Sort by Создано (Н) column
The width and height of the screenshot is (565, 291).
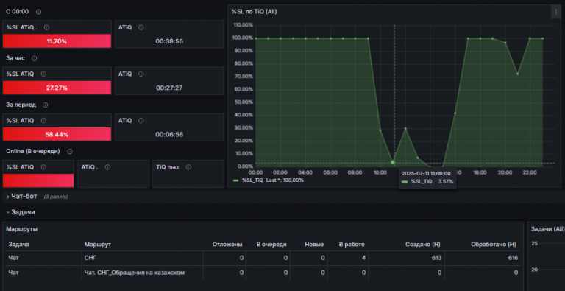(x=423, y=245)
